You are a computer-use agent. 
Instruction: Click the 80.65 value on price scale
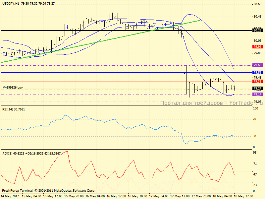[257, 4]
